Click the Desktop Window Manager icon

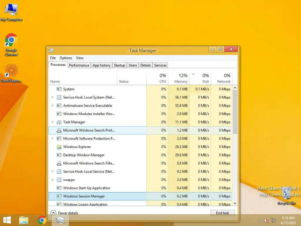tap(59, 155)
